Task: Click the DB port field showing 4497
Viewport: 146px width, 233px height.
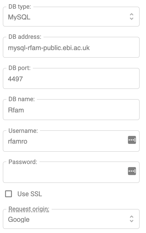Action: [71, 79]
